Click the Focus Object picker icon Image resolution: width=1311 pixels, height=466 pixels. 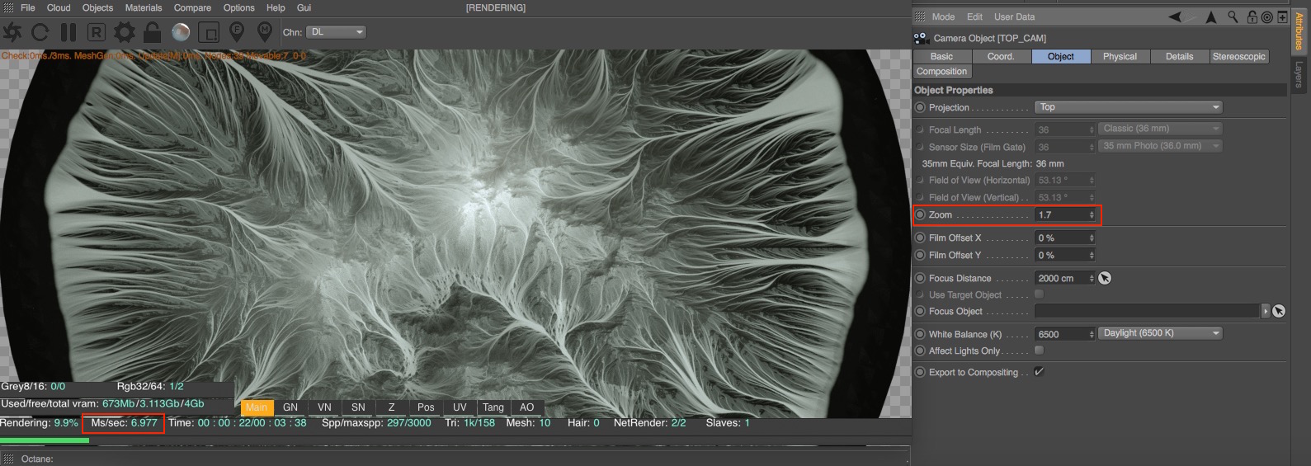[x=1278, y=311]
